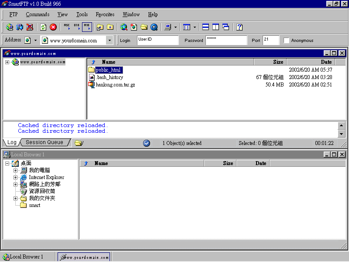Open the www.yourdomain.com address combo dropdown
This screenshot has width=349, height=262.
109,40
